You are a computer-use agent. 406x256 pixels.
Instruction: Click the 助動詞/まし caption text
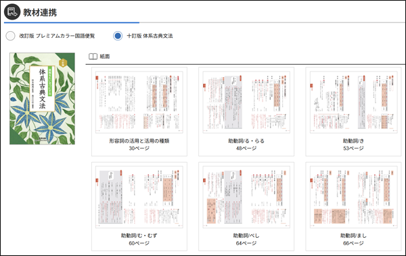click(353, 236)
